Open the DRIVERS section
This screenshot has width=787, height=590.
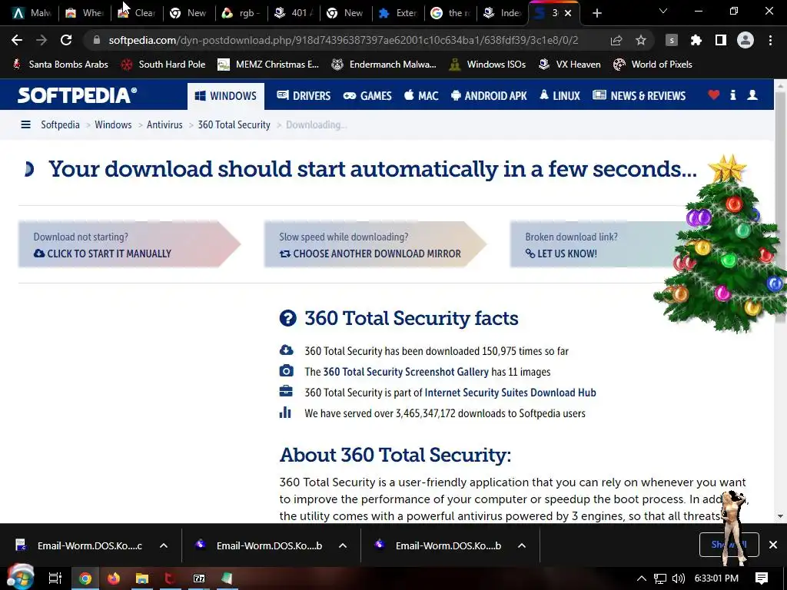304,96
